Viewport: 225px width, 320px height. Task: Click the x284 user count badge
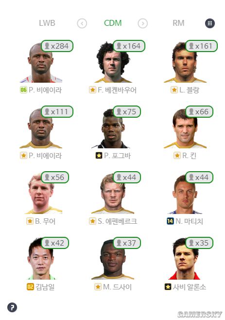57,46
